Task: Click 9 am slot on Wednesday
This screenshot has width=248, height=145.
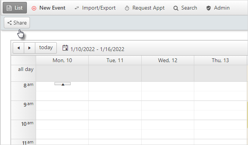Action: [x=168, y=105]
